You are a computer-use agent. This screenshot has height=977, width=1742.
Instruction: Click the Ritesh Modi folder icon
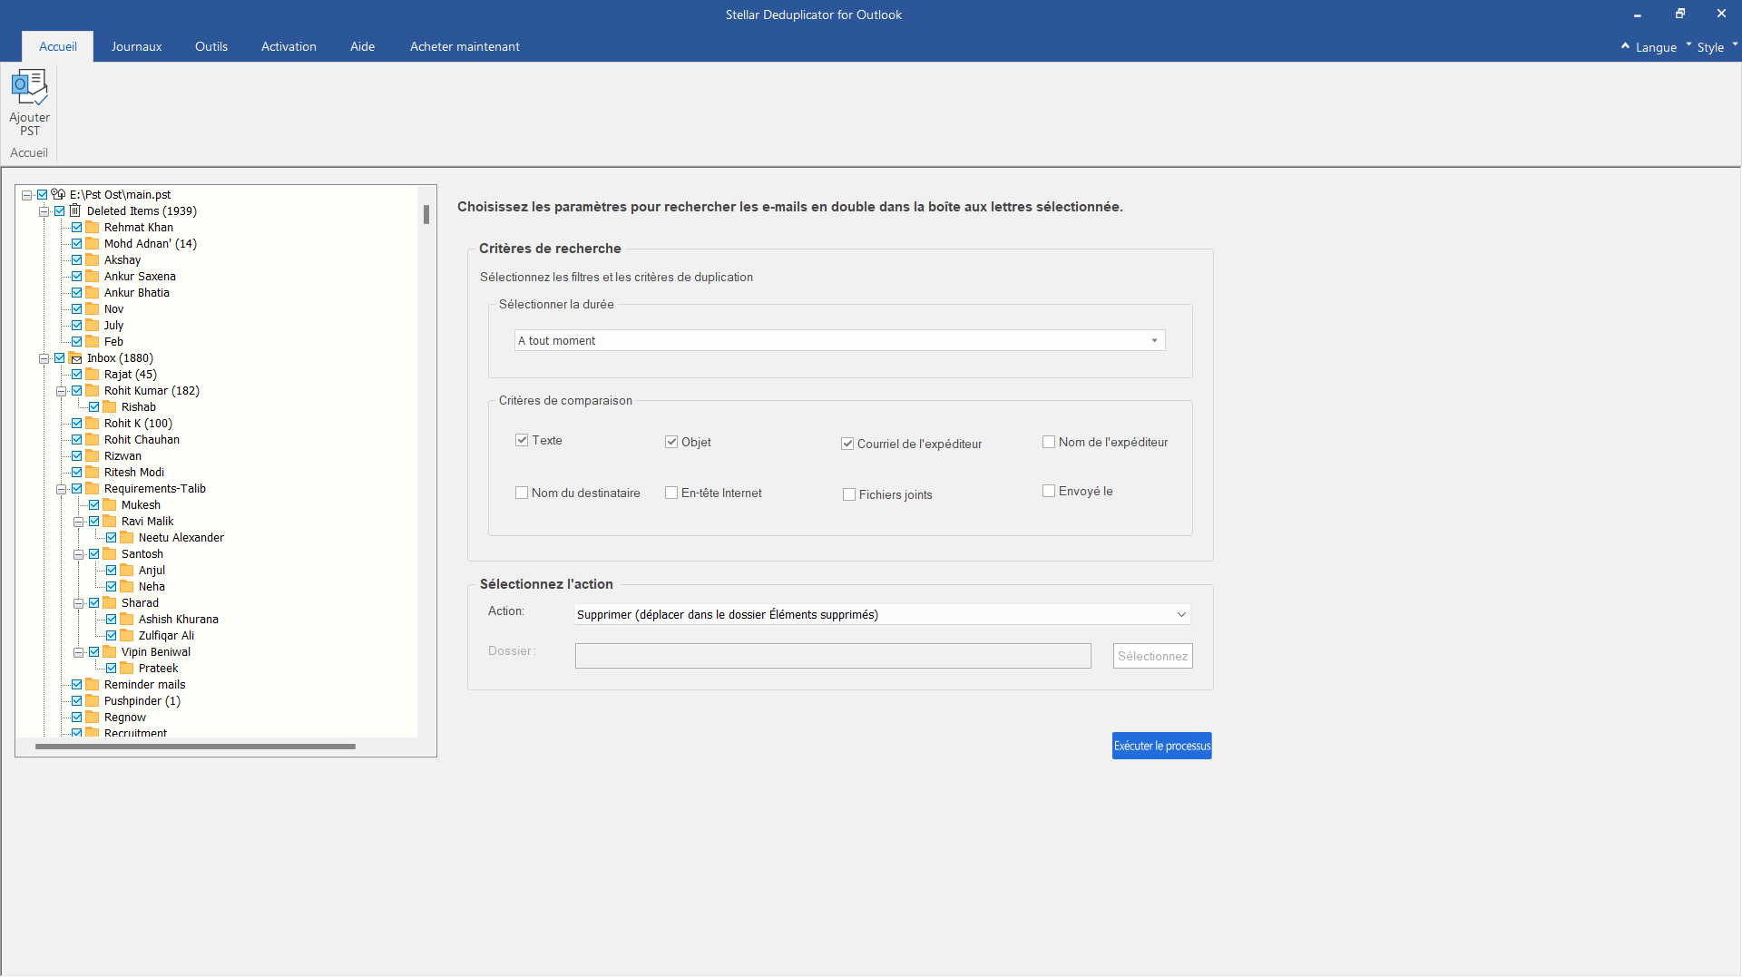(93, 472)
